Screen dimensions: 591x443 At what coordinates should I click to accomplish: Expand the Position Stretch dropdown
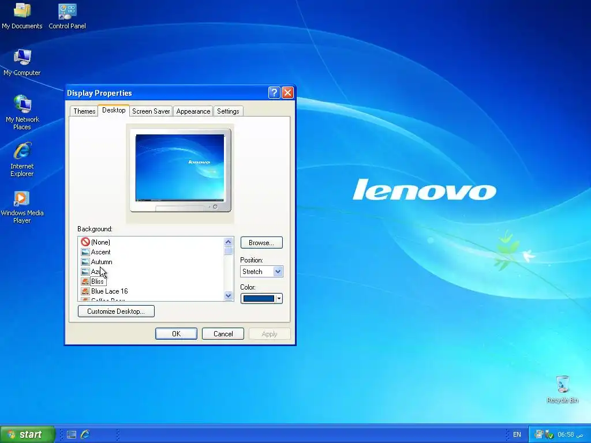click(278, 271)
